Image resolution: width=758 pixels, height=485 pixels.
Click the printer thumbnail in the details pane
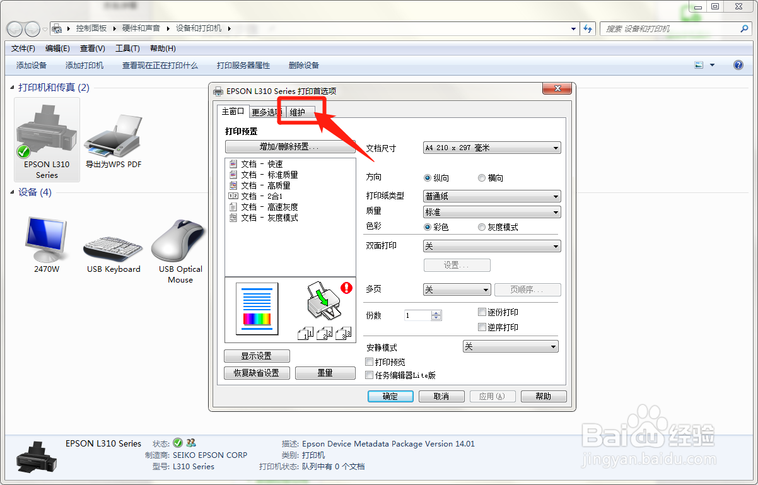tap(37, 458)
